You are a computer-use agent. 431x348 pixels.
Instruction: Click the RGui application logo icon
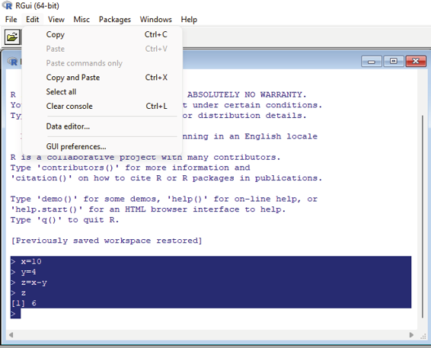7,5
